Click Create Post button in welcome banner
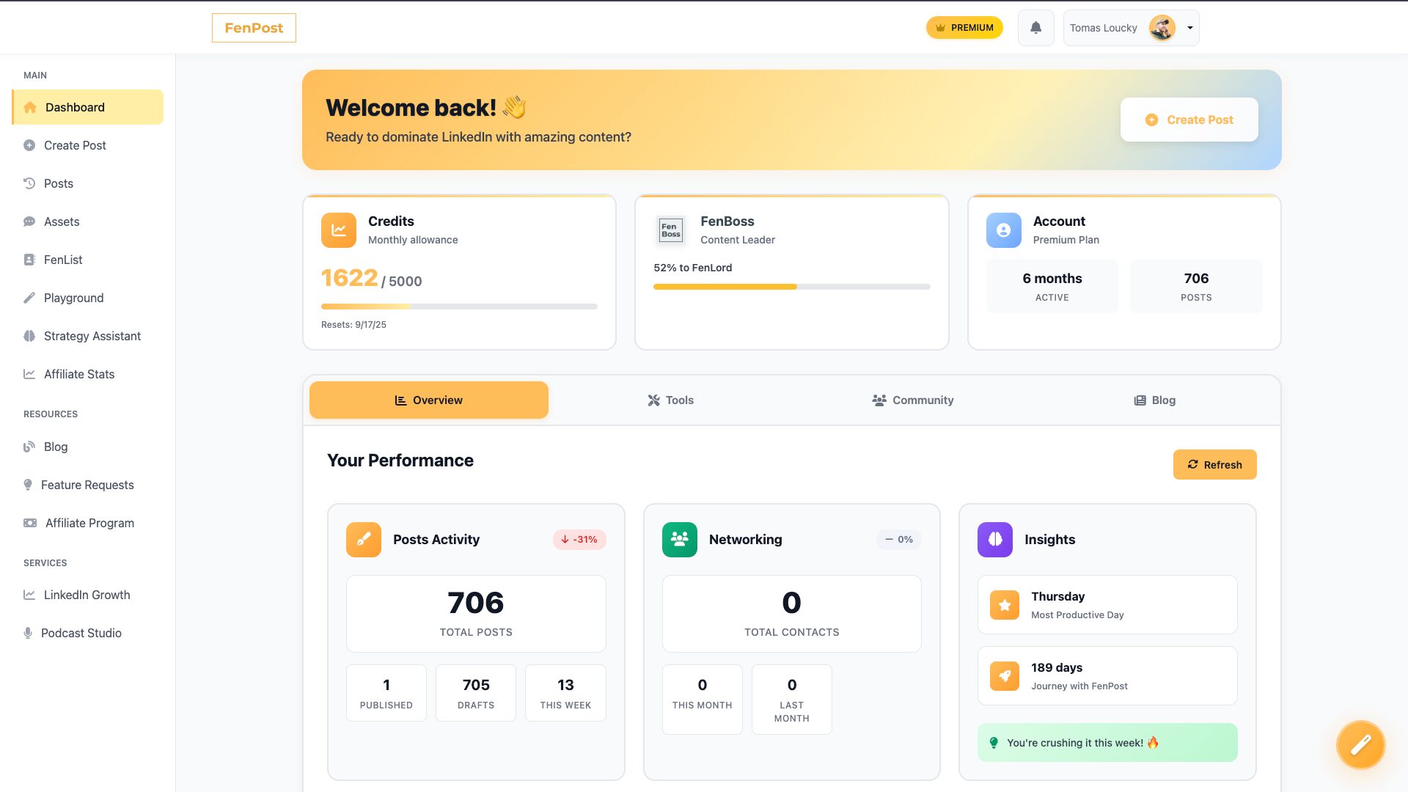This screenshot has width=1408, height=792. click(1189, 120)
